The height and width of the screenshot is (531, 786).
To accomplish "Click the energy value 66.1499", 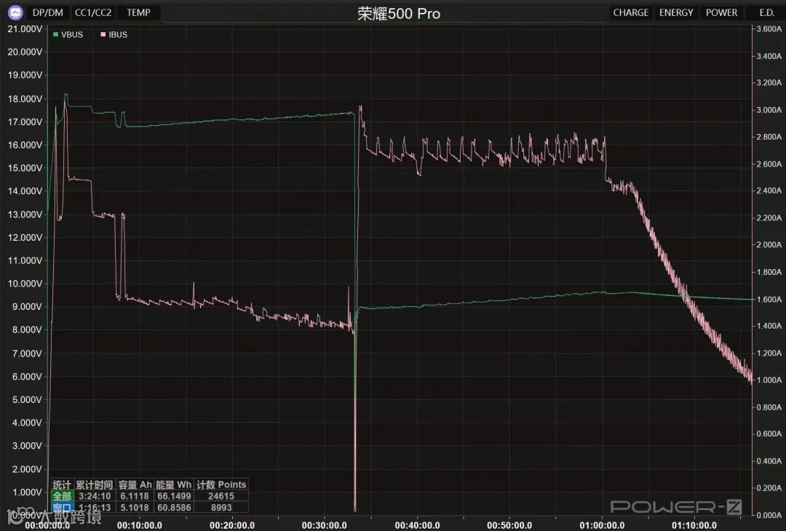I will coord(174,496).
